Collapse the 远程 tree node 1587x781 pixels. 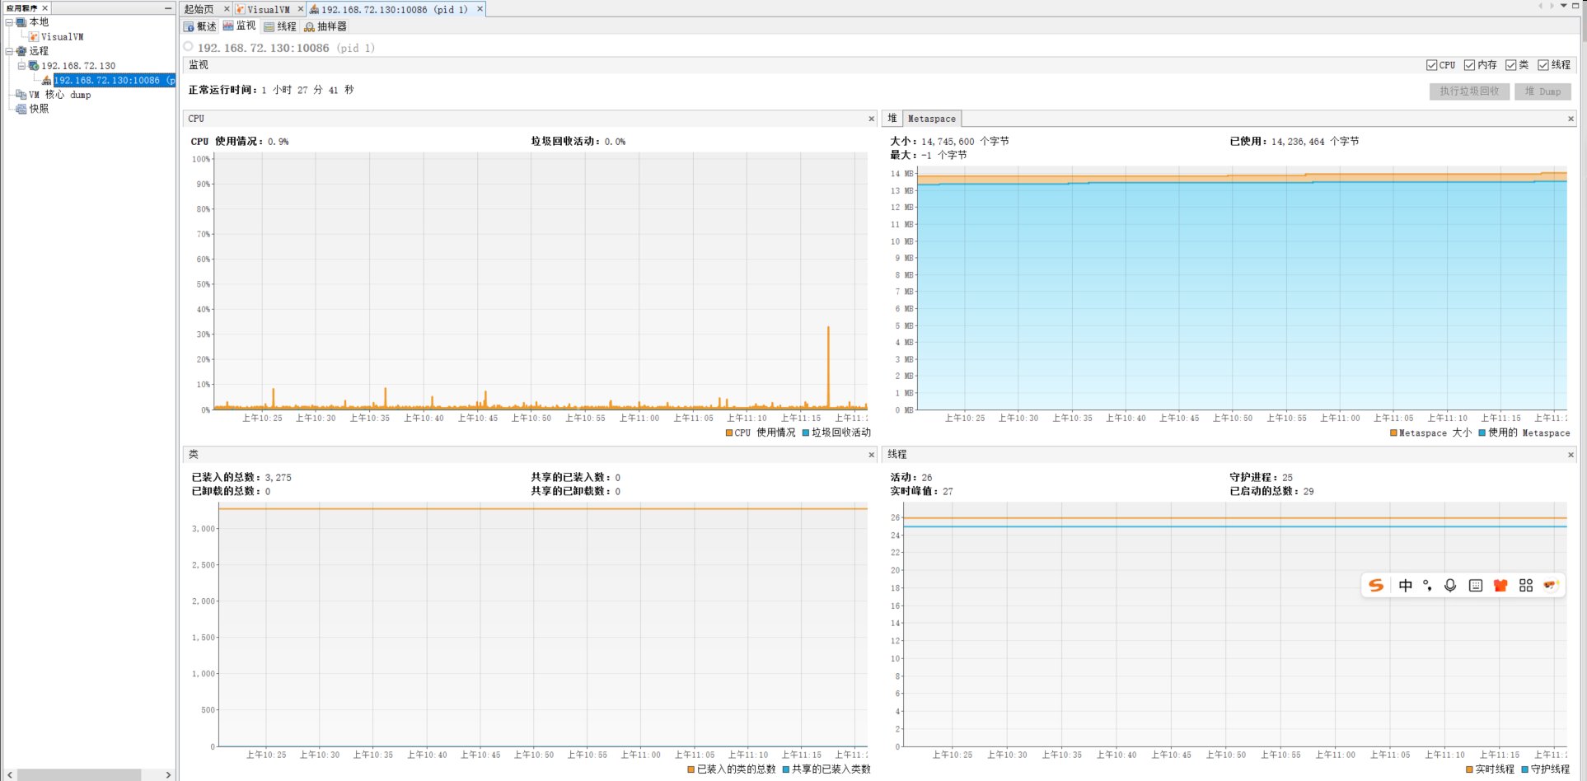point(9,51)
